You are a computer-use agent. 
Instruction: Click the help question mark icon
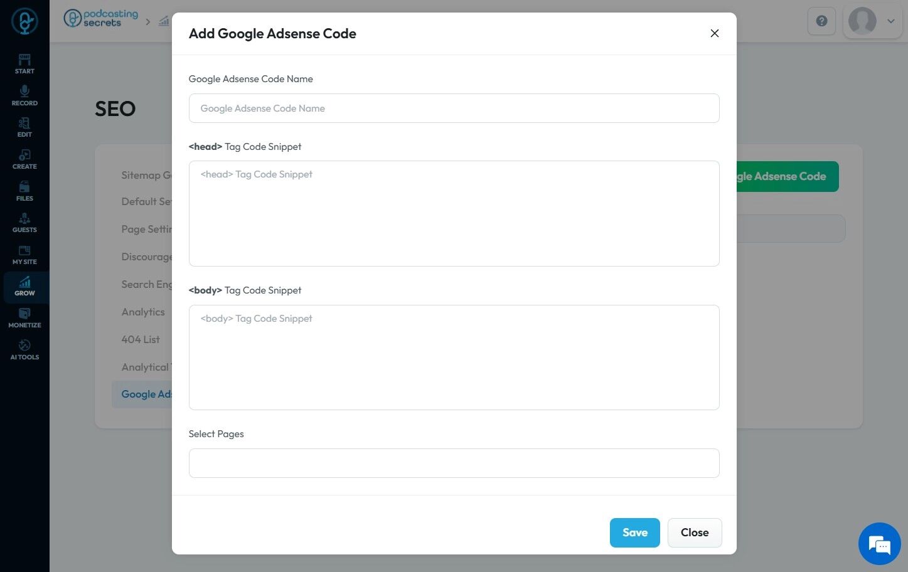pyautogui.click(x=821, y=21)
